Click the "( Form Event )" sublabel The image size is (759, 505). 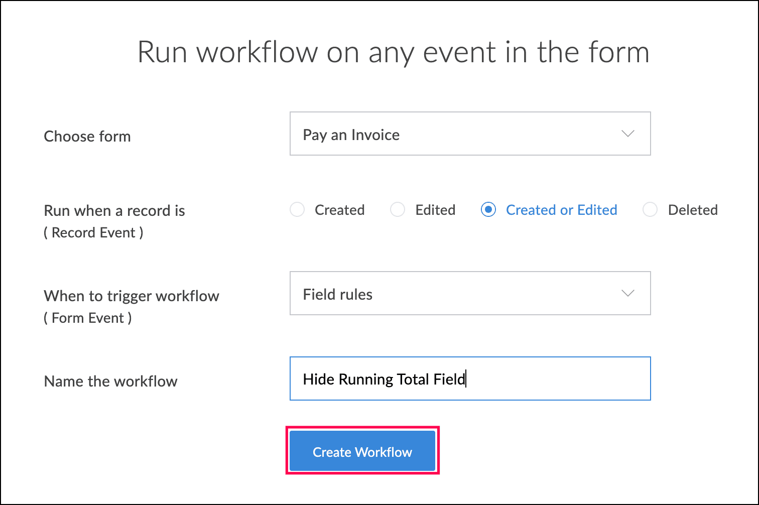[x=88, y=318]
